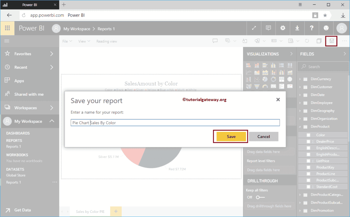The image size is (350, 217).
Task: Select the stacked bar chart visualization icon
Action: pyautogui.click(x=248, y=65)
